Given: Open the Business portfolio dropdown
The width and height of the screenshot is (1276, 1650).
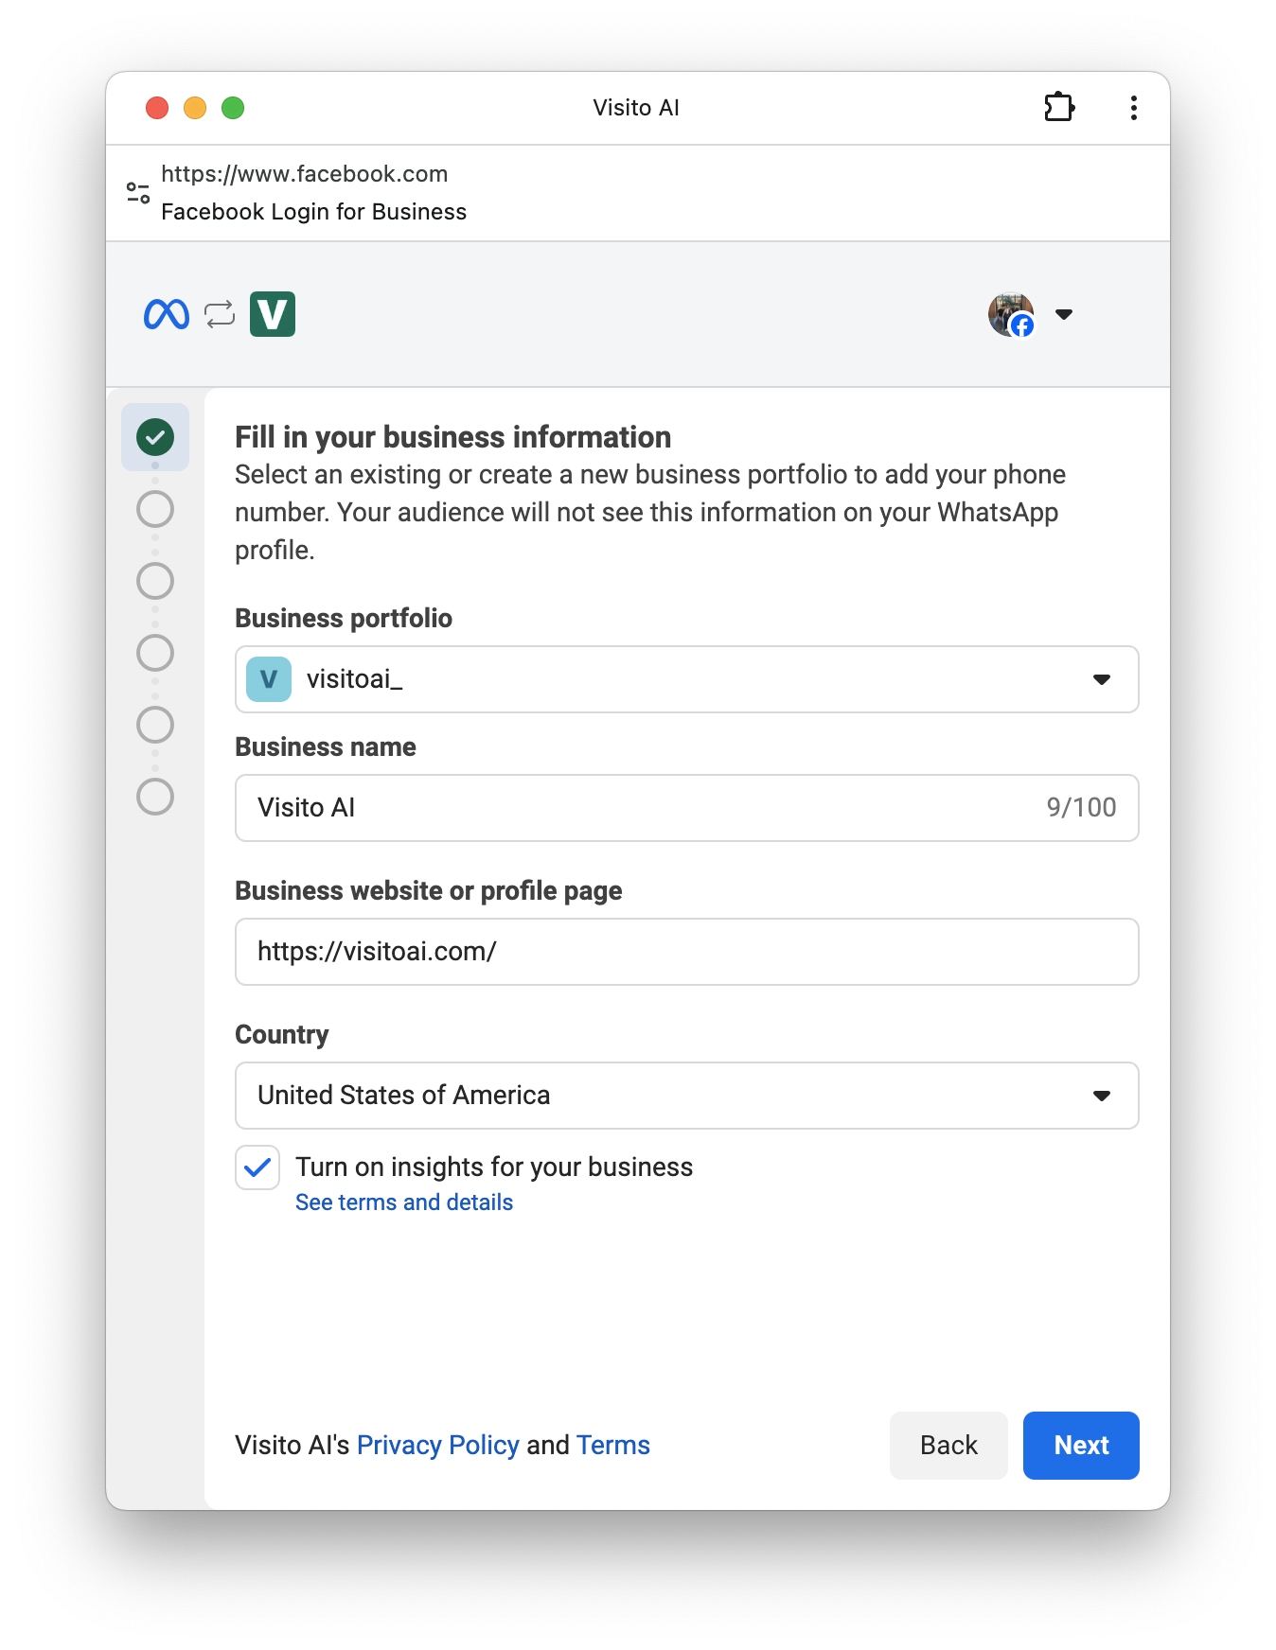Looking at the screenshot, I should (x=686, y=679).
